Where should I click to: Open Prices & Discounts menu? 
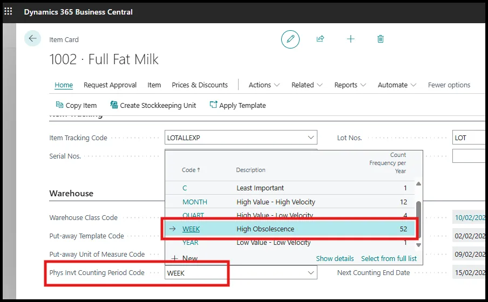pyautogui.click(x=200, y=85)
